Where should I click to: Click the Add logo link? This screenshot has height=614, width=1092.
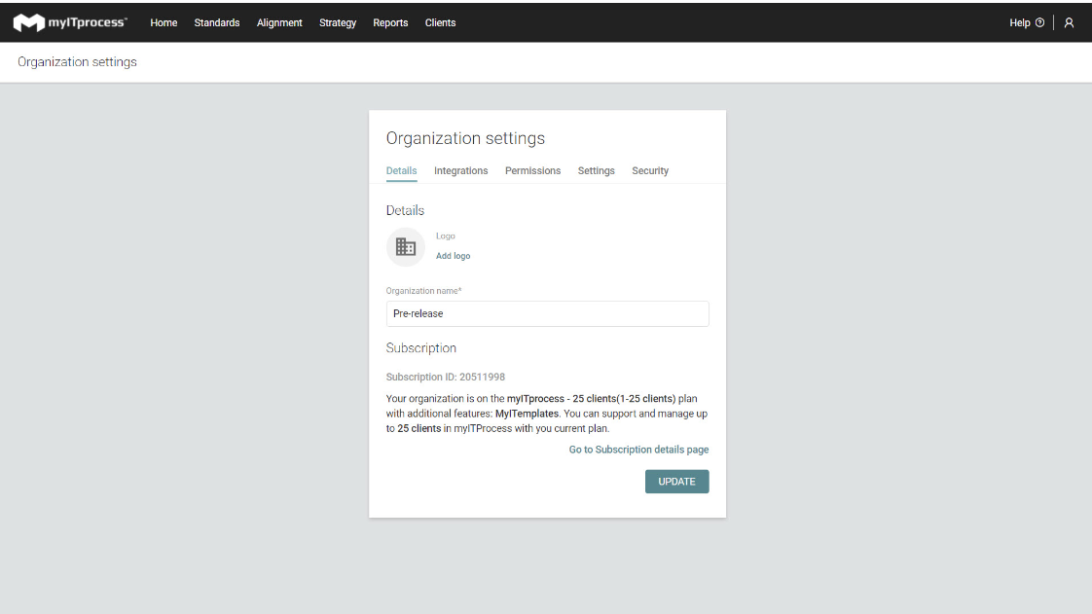(x=453, y=256)
